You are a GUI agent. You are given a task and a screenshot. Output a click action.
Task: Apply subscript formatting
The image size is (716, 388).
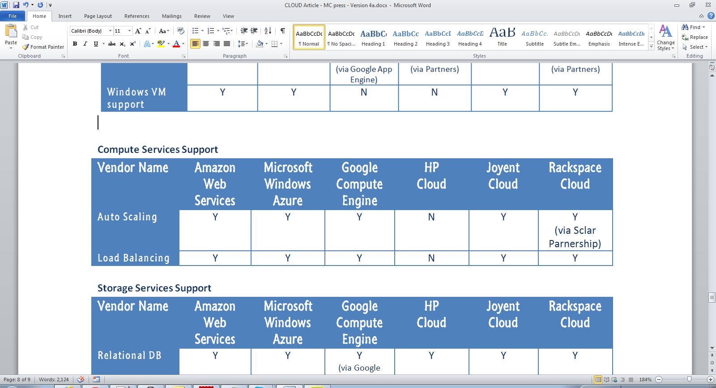pos(123,44)
